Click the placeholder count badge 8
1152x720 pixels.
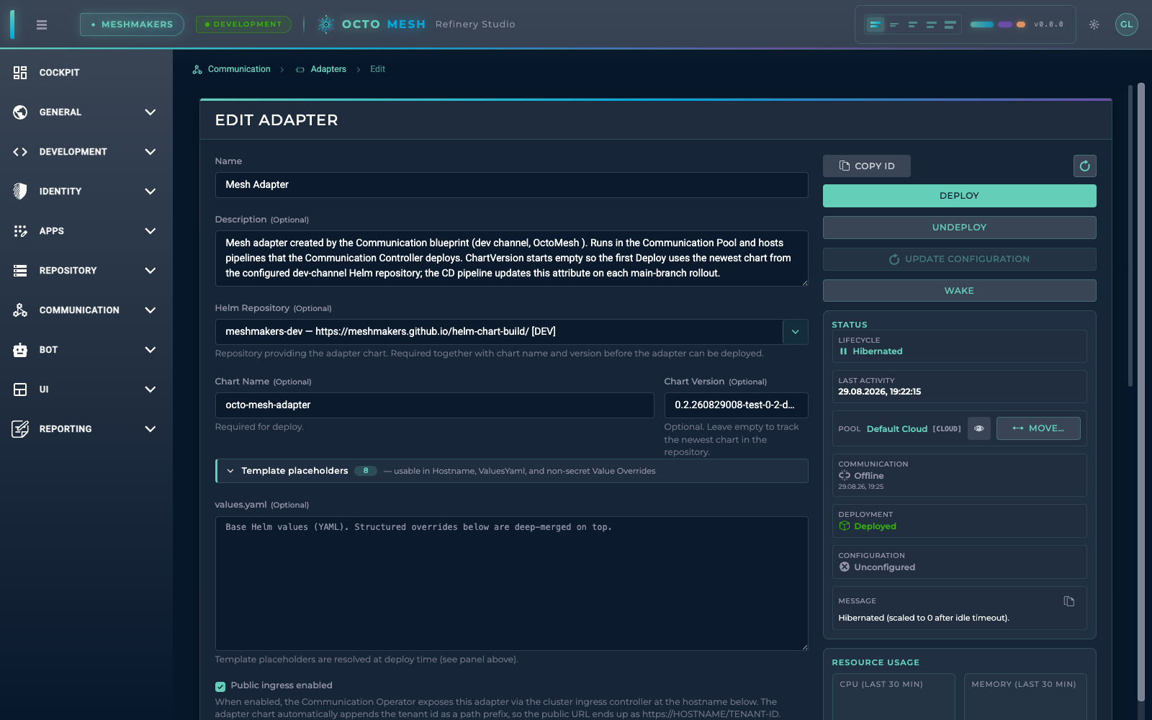coord(366,471)
